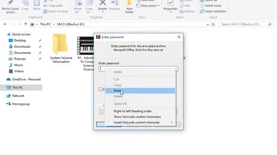
Task: Choose Cut from the context menu
Action: 140,79
